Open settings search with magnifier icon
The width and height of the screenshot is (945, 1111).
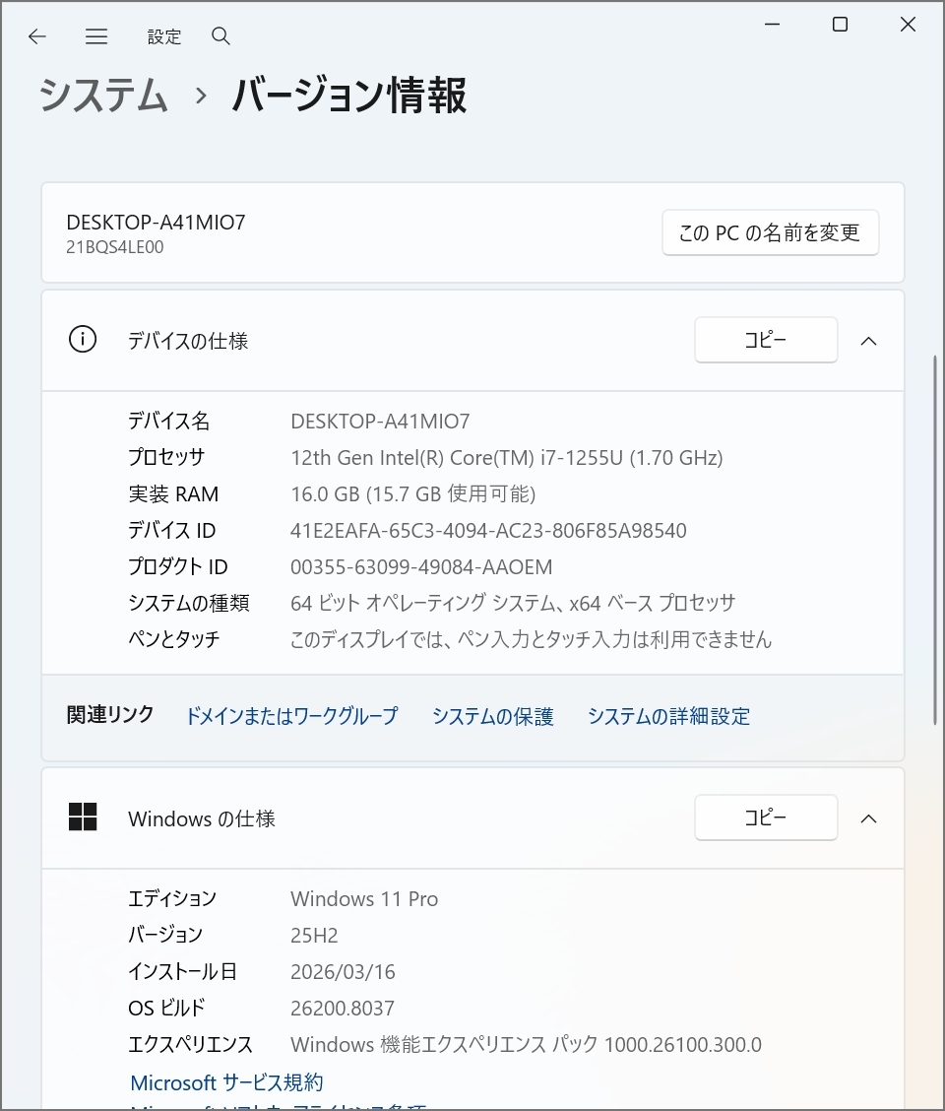pyautogui.click(x=220, y=36)
